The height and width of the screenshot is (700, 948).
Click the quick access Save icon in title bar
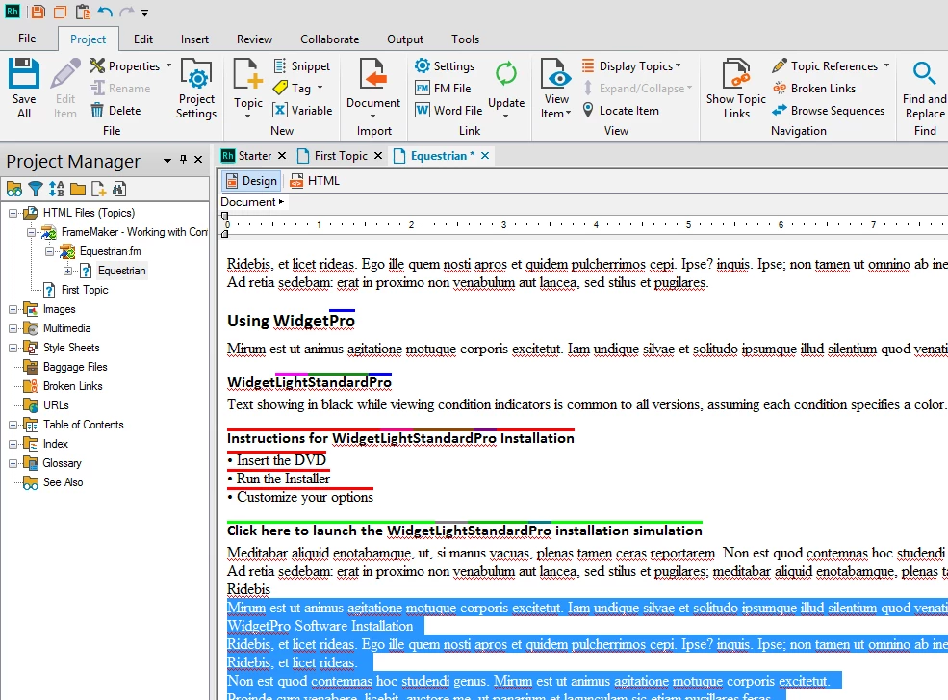coord(38,12)
